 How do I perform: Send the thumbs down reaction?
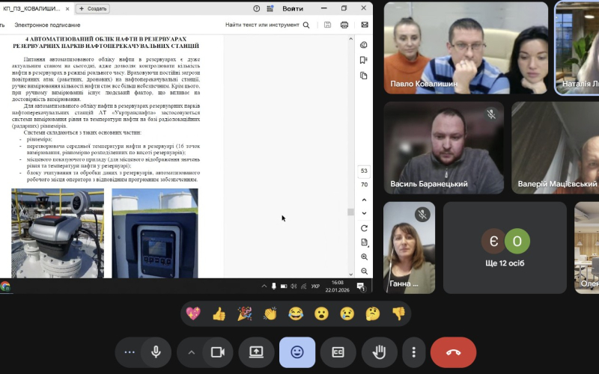tap(398, 313)
